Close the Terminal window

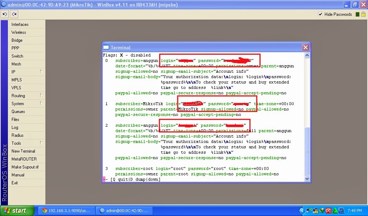click(305, 48)
